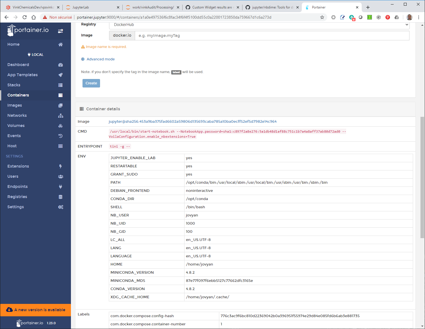Click the browser reload icon

coord(25,17)
